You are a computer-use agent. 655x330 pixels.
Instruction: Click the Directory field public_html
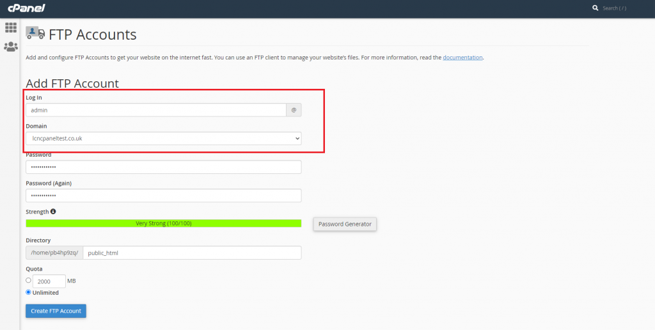(192, 253)
